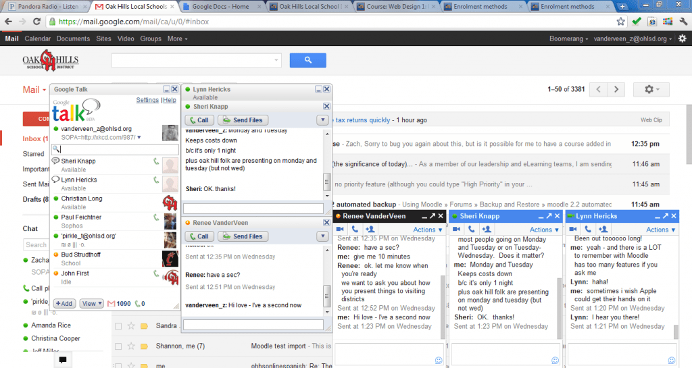Expand the Mail dropdown switcher
692x368 pixels.
[34, 90]
